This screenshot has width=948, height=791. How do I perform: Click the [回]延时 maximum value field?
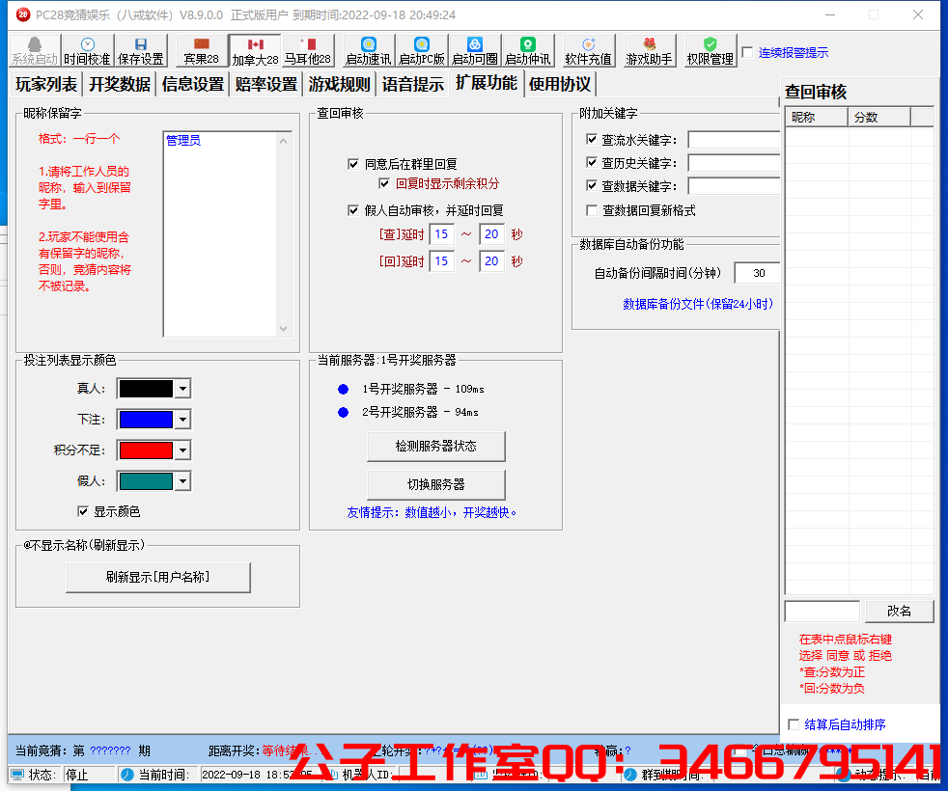[x=491, y=261]
